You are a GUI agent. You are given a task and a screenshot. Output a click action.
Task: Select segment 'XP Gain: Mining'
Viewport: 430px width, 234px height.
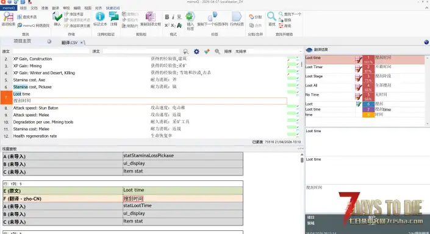coord(27,66)
